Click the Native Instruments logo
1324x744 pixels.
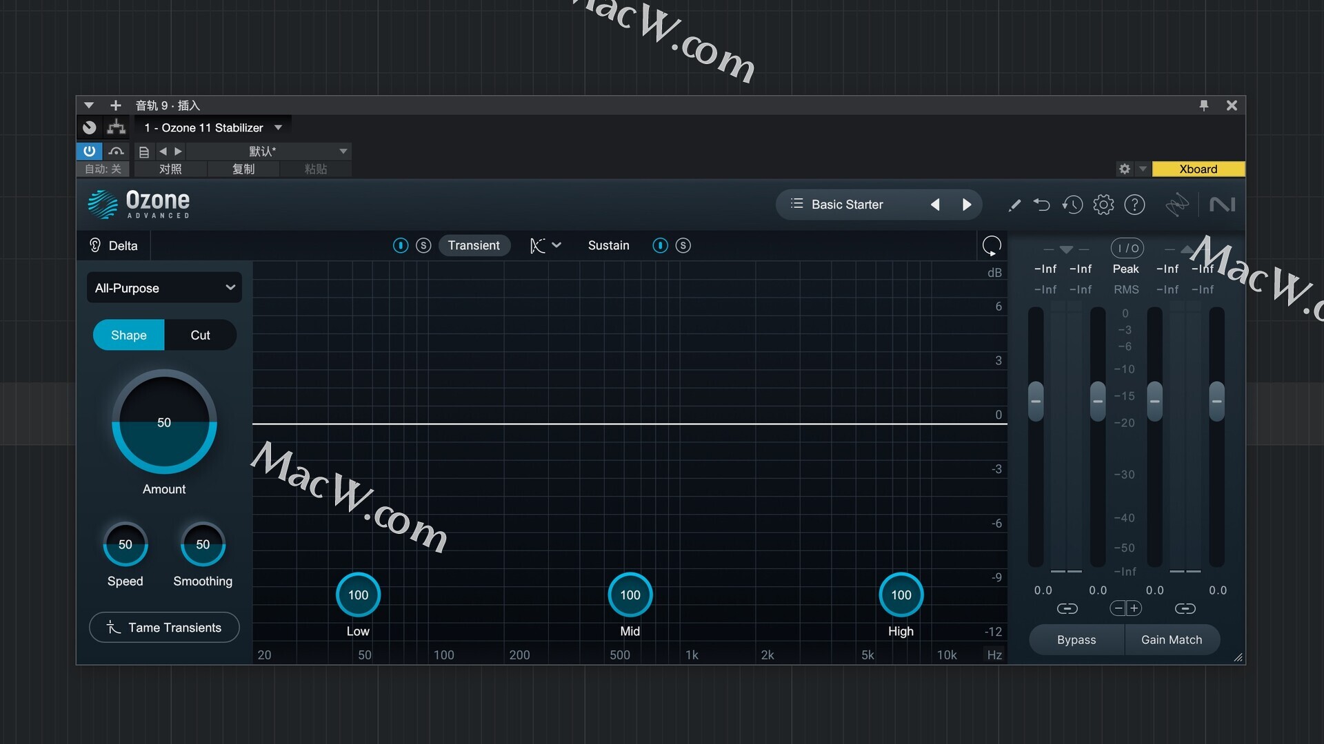[1222, 205]
